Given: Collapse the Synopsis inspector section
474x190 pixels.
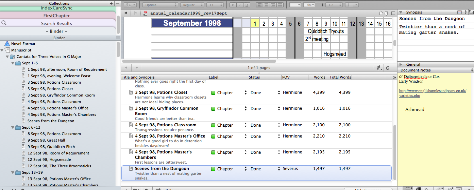Looking at the screenshot, I should [x=401, y=13].
